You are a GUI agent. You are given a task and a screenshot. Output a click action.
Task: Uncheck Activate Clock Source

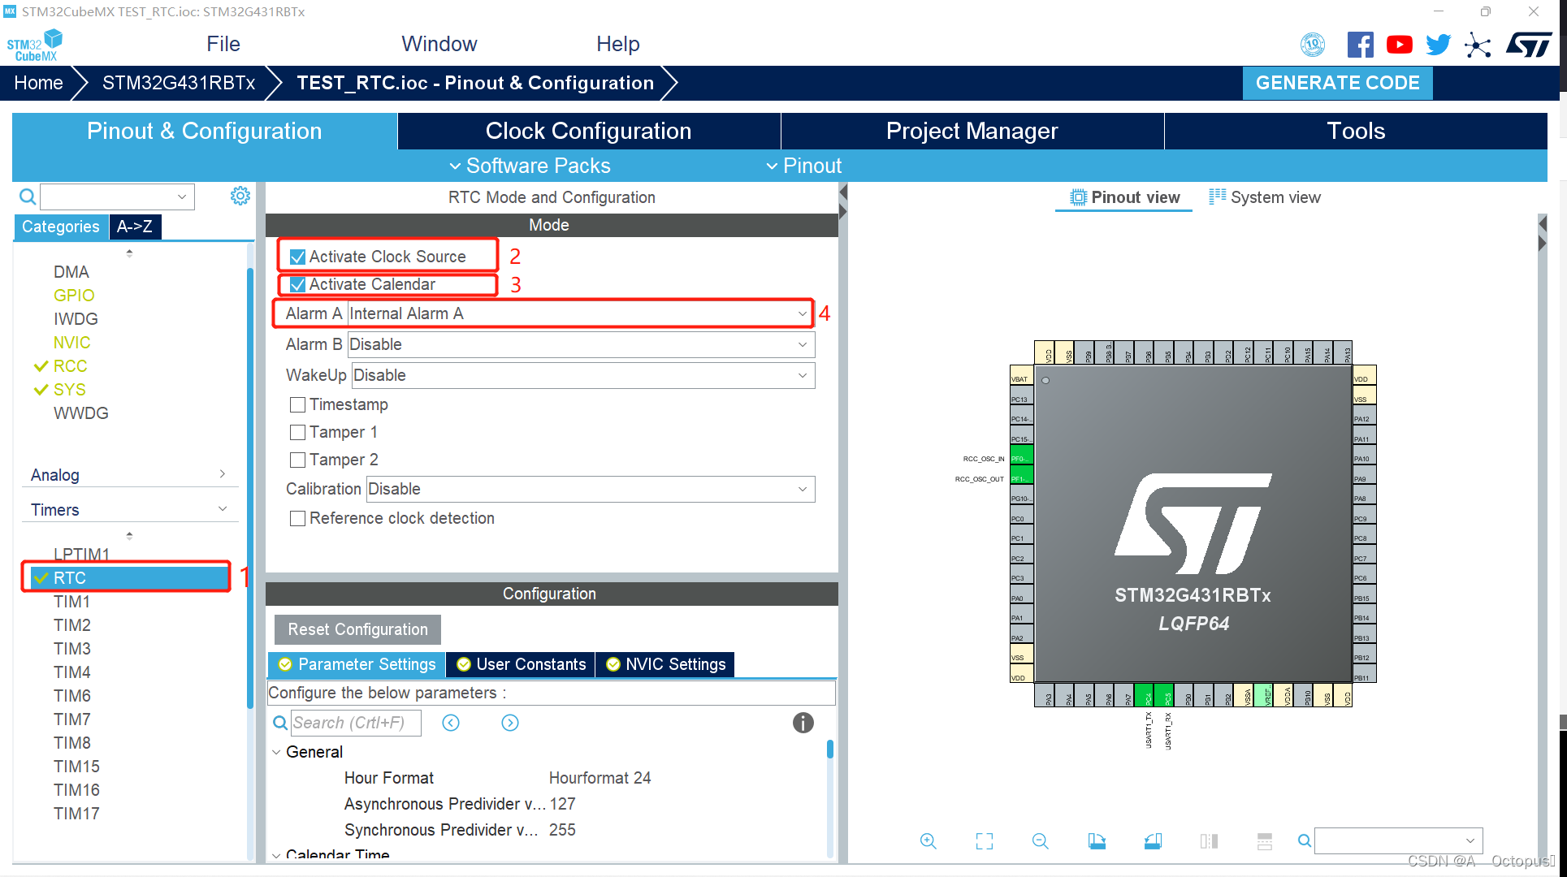[298, 257]
